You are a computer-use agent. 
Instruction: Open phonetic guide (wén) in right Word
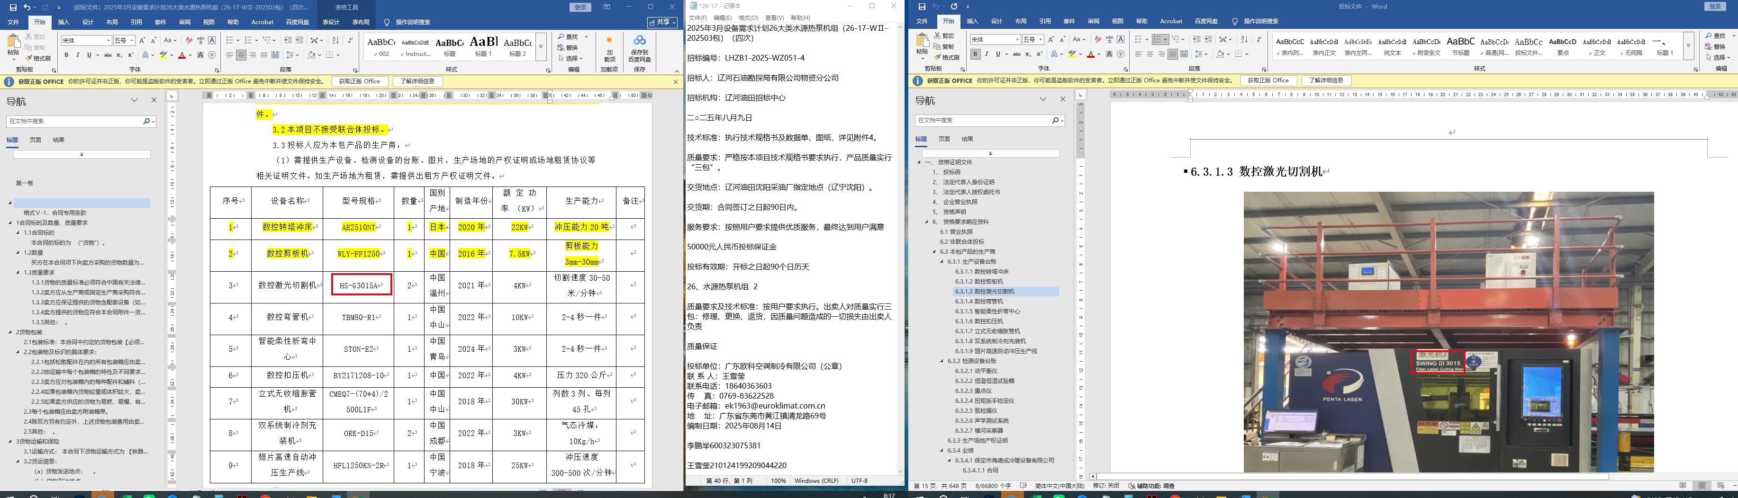[1109, 40]
